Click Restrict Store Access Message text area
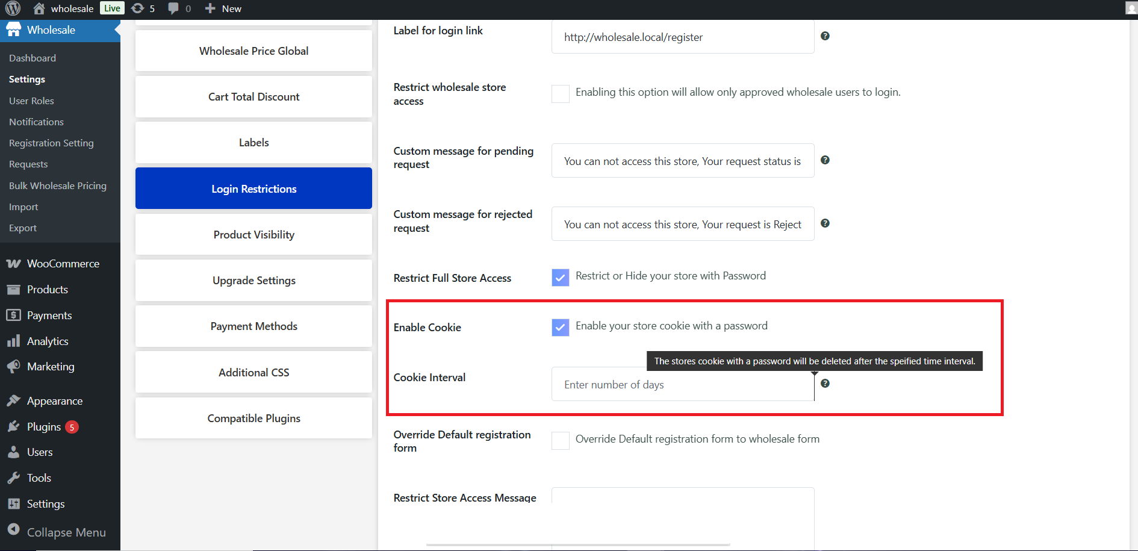 pos(683,518)
